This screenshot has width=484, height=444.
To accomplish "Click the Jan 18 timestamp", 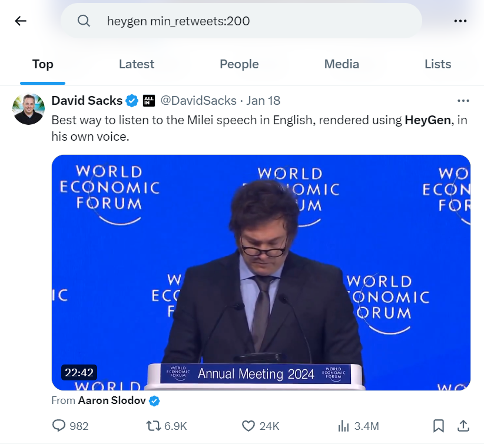I will (x=263, y=101).
